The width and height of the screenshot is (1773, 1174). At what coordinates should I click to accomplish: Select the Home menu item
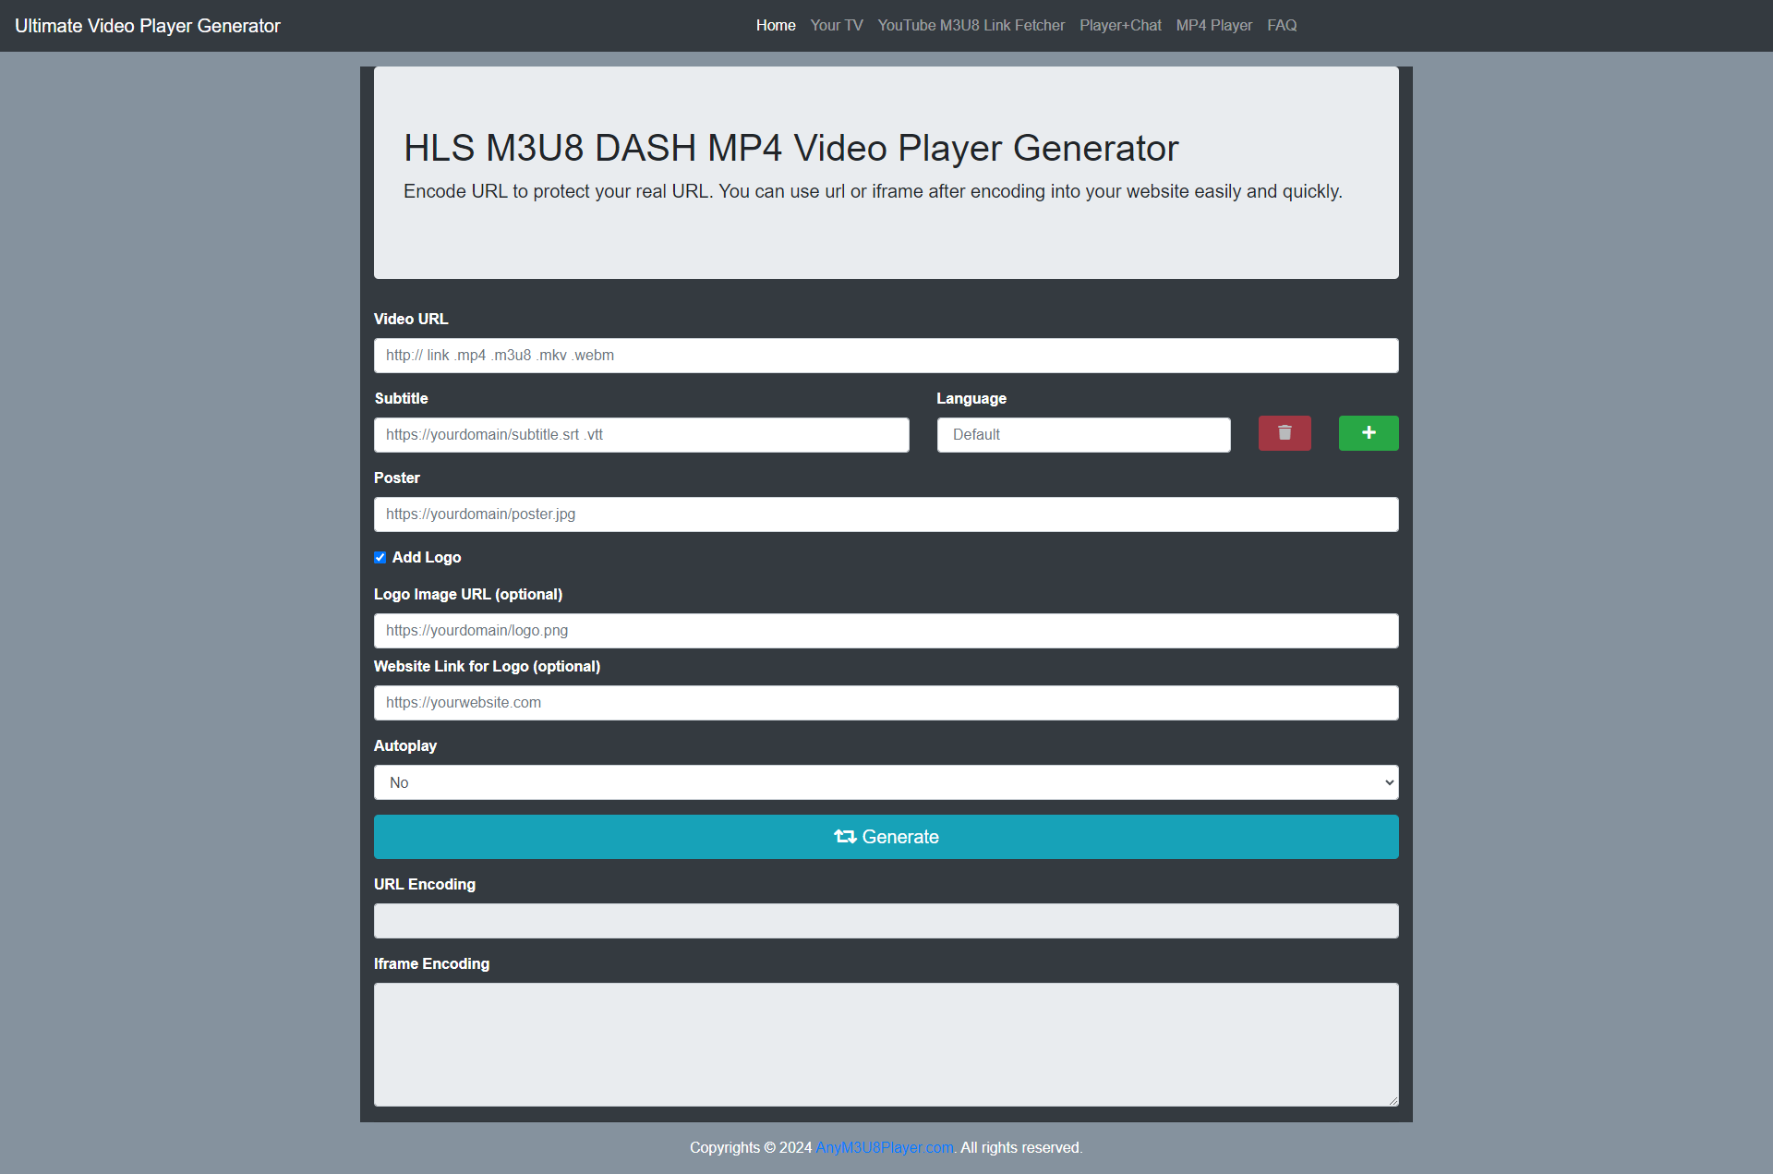click(775, 25)
